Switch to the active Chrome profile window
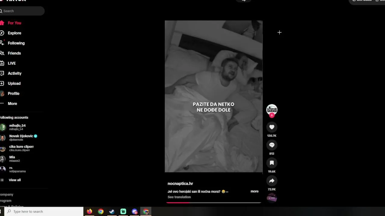 (x=146, y=211)
